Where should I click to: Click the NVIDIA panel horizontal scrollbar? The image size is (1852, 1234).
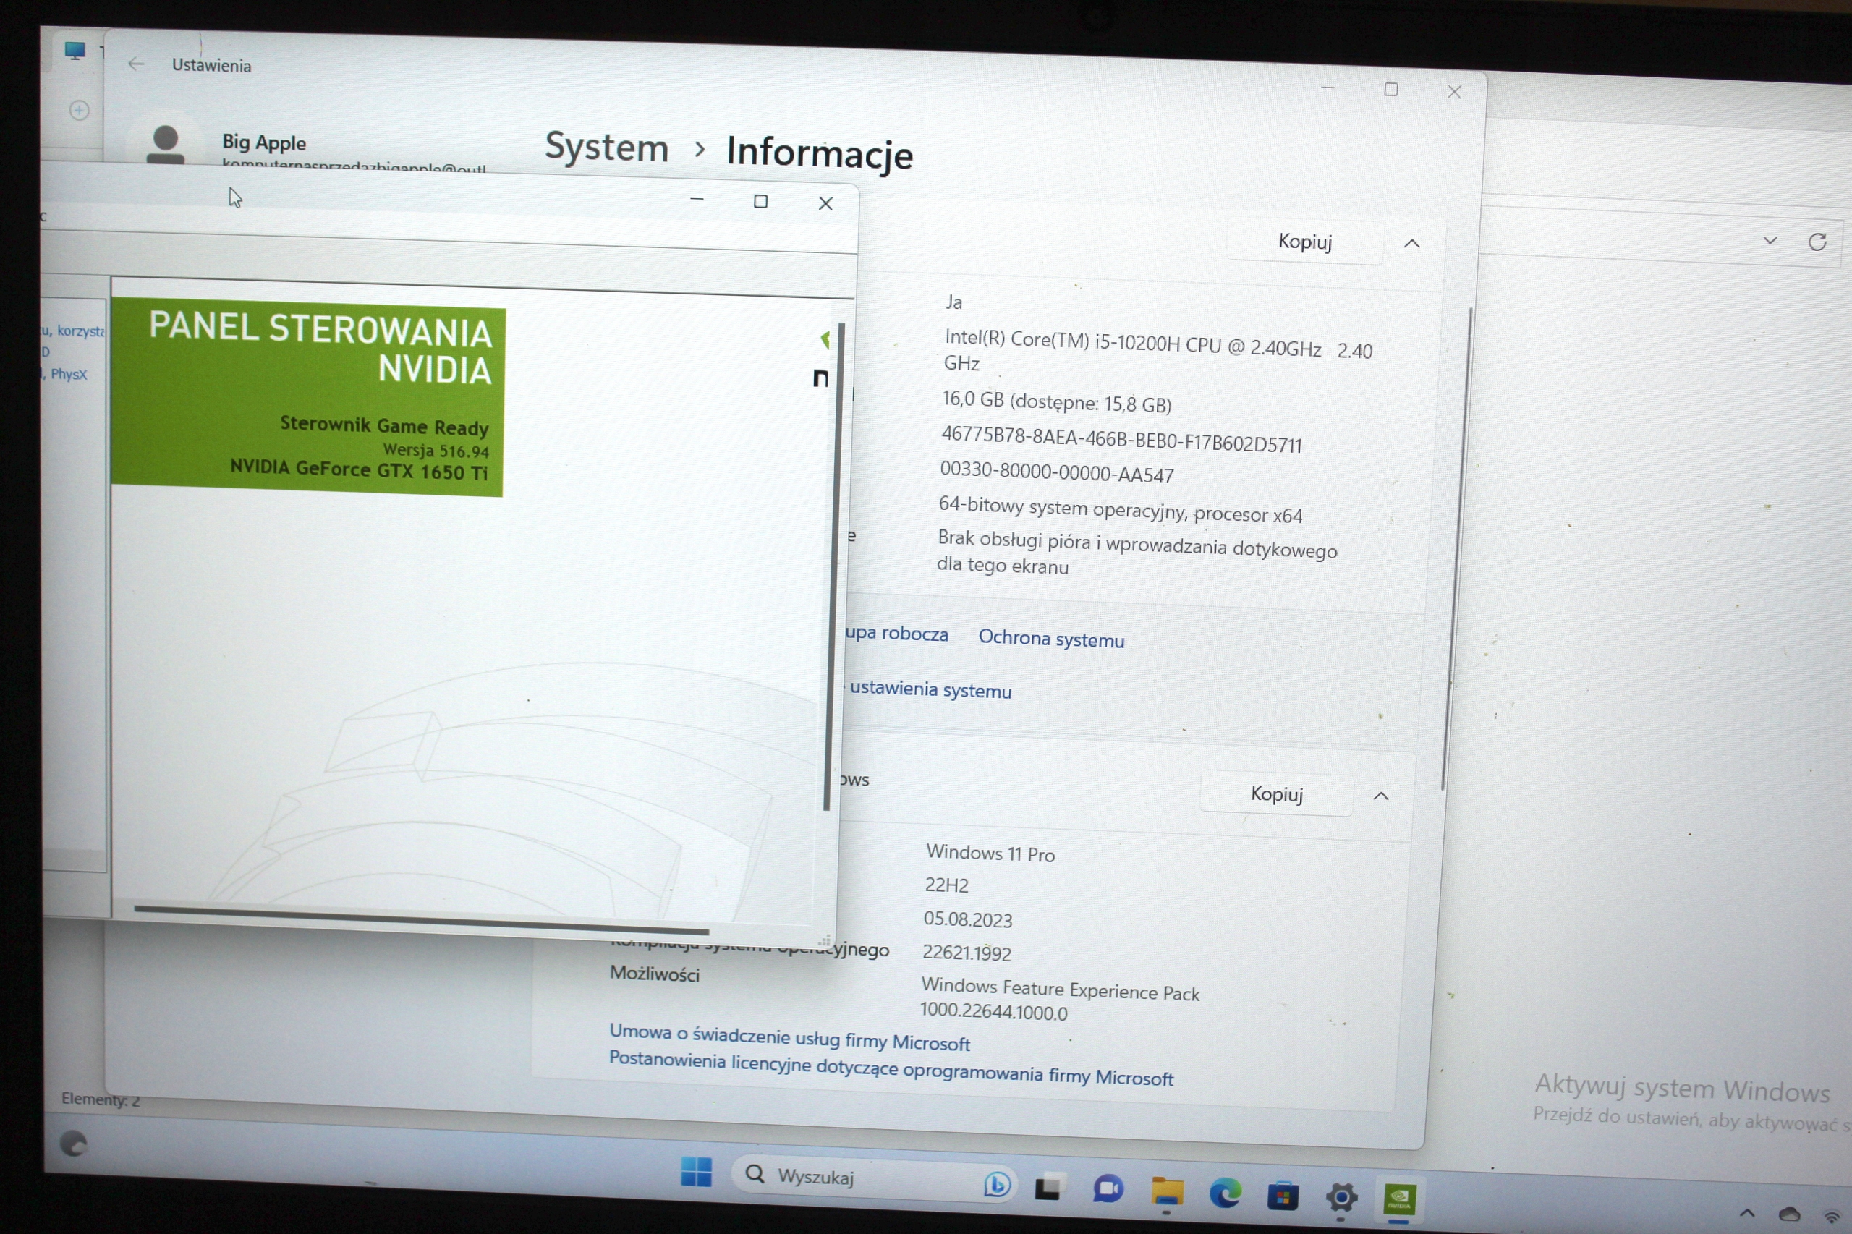tap(421, 920)
